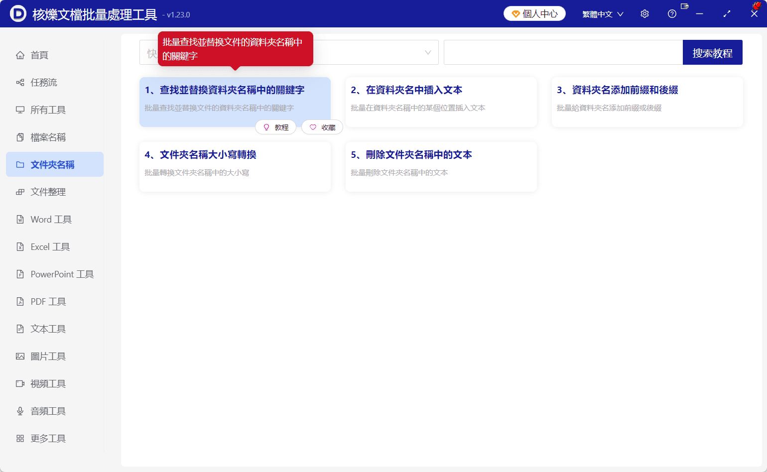Click the PDF file icon in sidebar
Screen dimensions: 767x472
click(x=20, y=301)
